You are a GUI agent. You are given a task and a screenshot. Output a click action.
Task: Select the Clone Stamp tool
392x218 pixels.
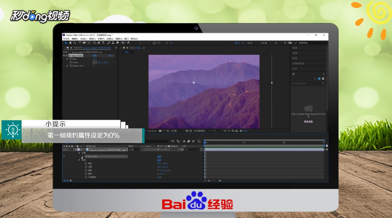coord(113,43)
